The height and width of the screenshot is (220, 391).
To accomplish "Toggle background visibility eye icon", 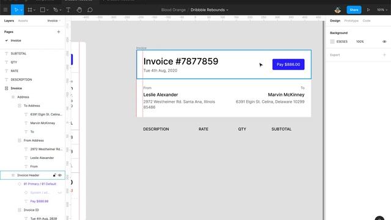I will click(384, 42).
